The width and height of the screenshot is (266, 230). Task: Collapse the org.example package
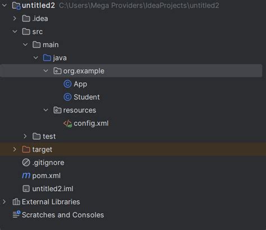pos(46,71)
